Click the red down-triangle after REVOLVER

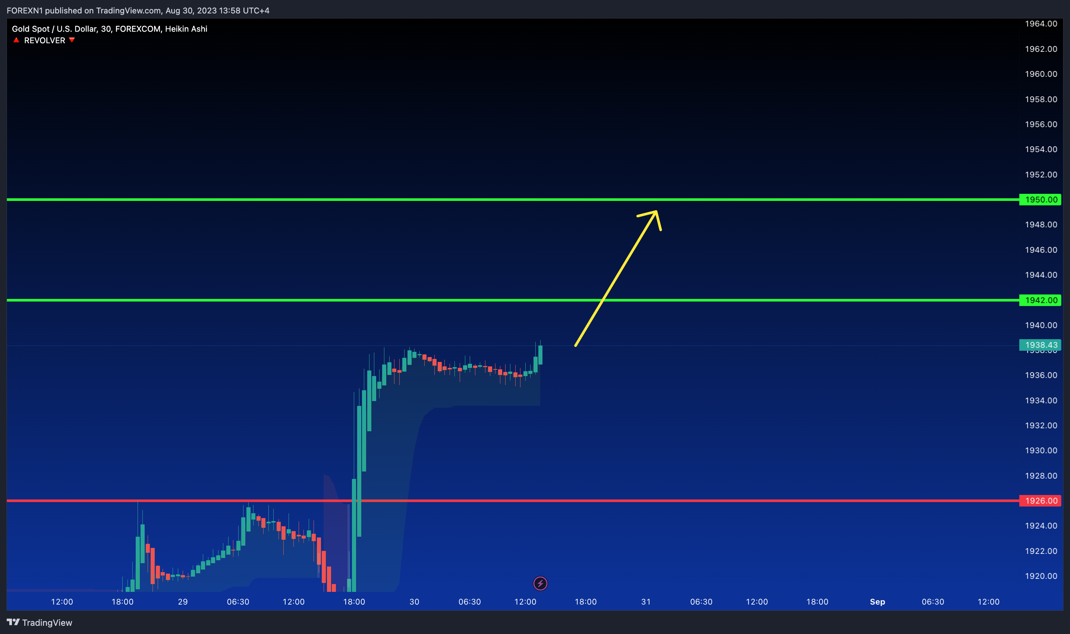point(72,40)
